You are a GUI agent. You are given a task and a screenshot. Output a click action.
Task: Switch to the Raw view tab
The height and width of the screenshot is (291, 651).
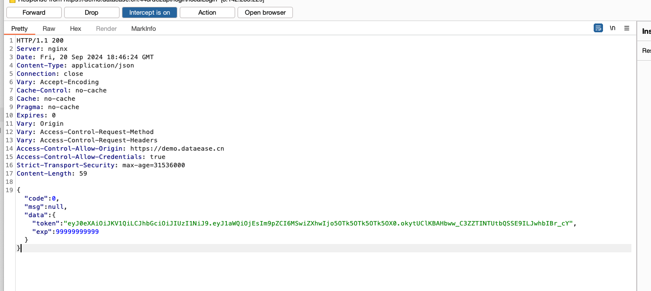(49, 29)
